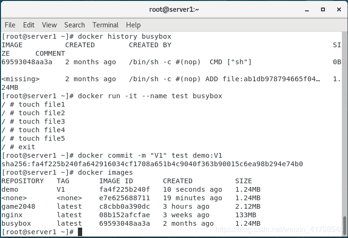Click the 'CREATED BY' header in history output

click(x=150, y=45)
